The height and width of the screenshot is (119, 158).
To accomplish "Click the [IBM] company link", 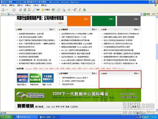I will tap(57, 68).
